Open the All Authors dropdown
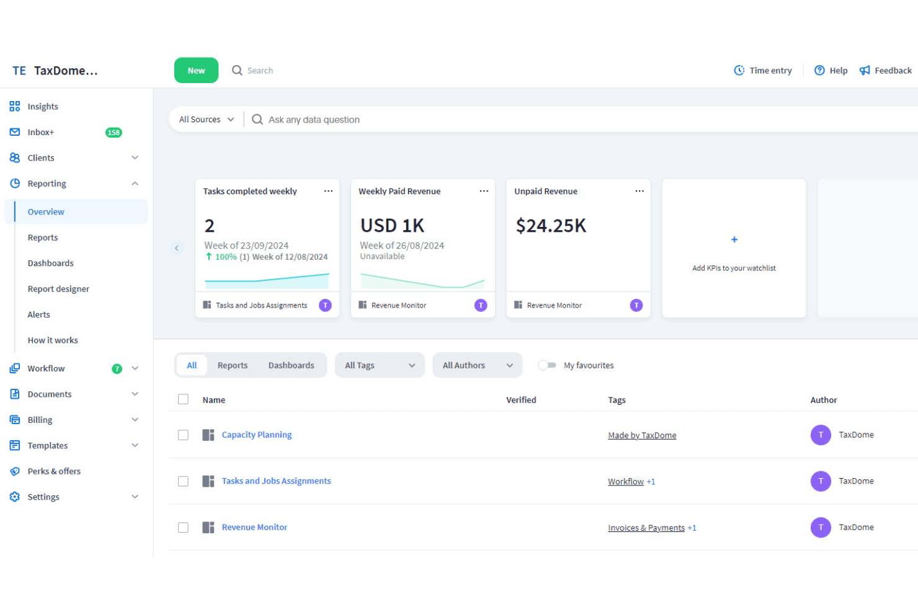The width and height of the screenshot is (918, 612). tap(478, 365)
